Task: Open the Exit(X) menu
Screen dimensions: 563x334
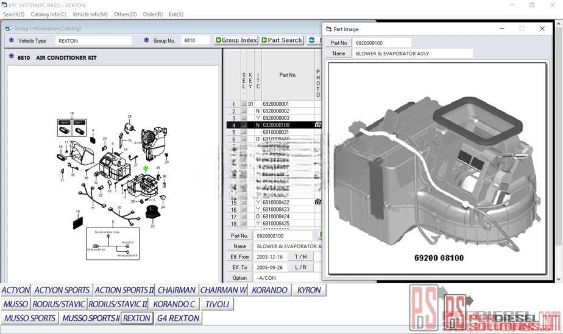Action: (x=176, y=15)
